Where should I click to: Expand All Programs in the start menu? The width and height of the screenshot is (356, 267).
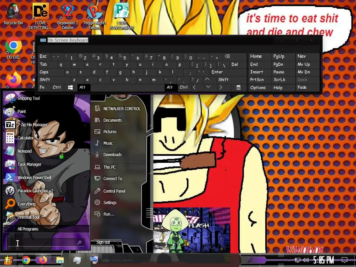tap(46, 229)
